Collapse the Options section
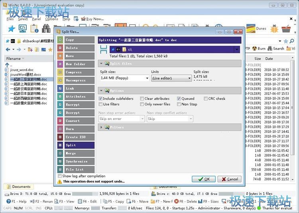Viewport: 299px width, 213px height. point(101,91)
